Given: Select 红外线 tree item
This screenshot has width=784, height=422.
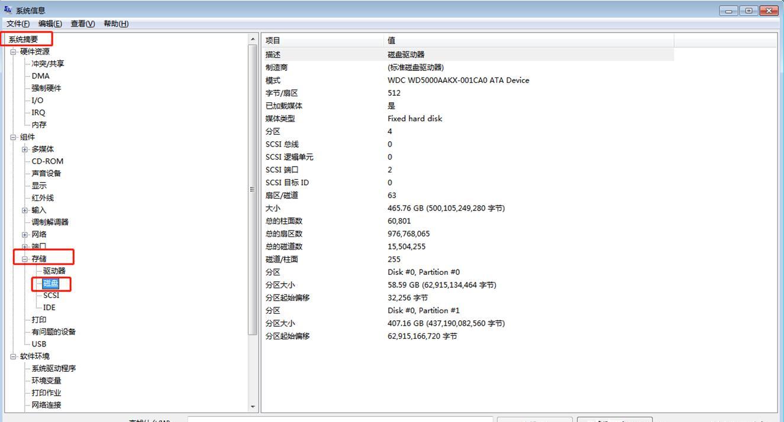Looking at the screenshot, I should click(x=43, y=197).
